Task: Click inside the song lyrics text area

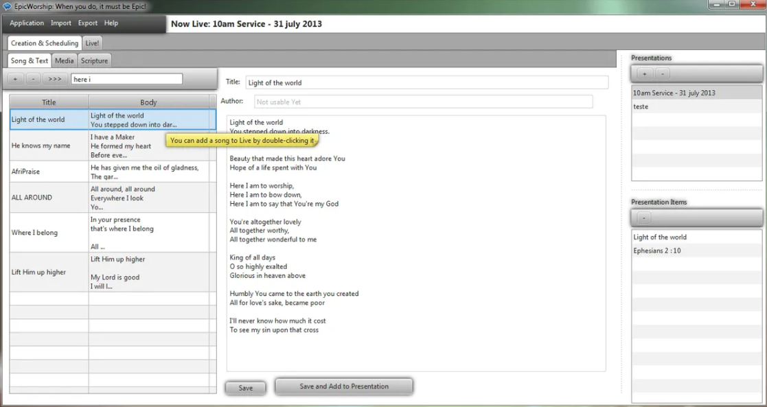Action: [416, 243]
